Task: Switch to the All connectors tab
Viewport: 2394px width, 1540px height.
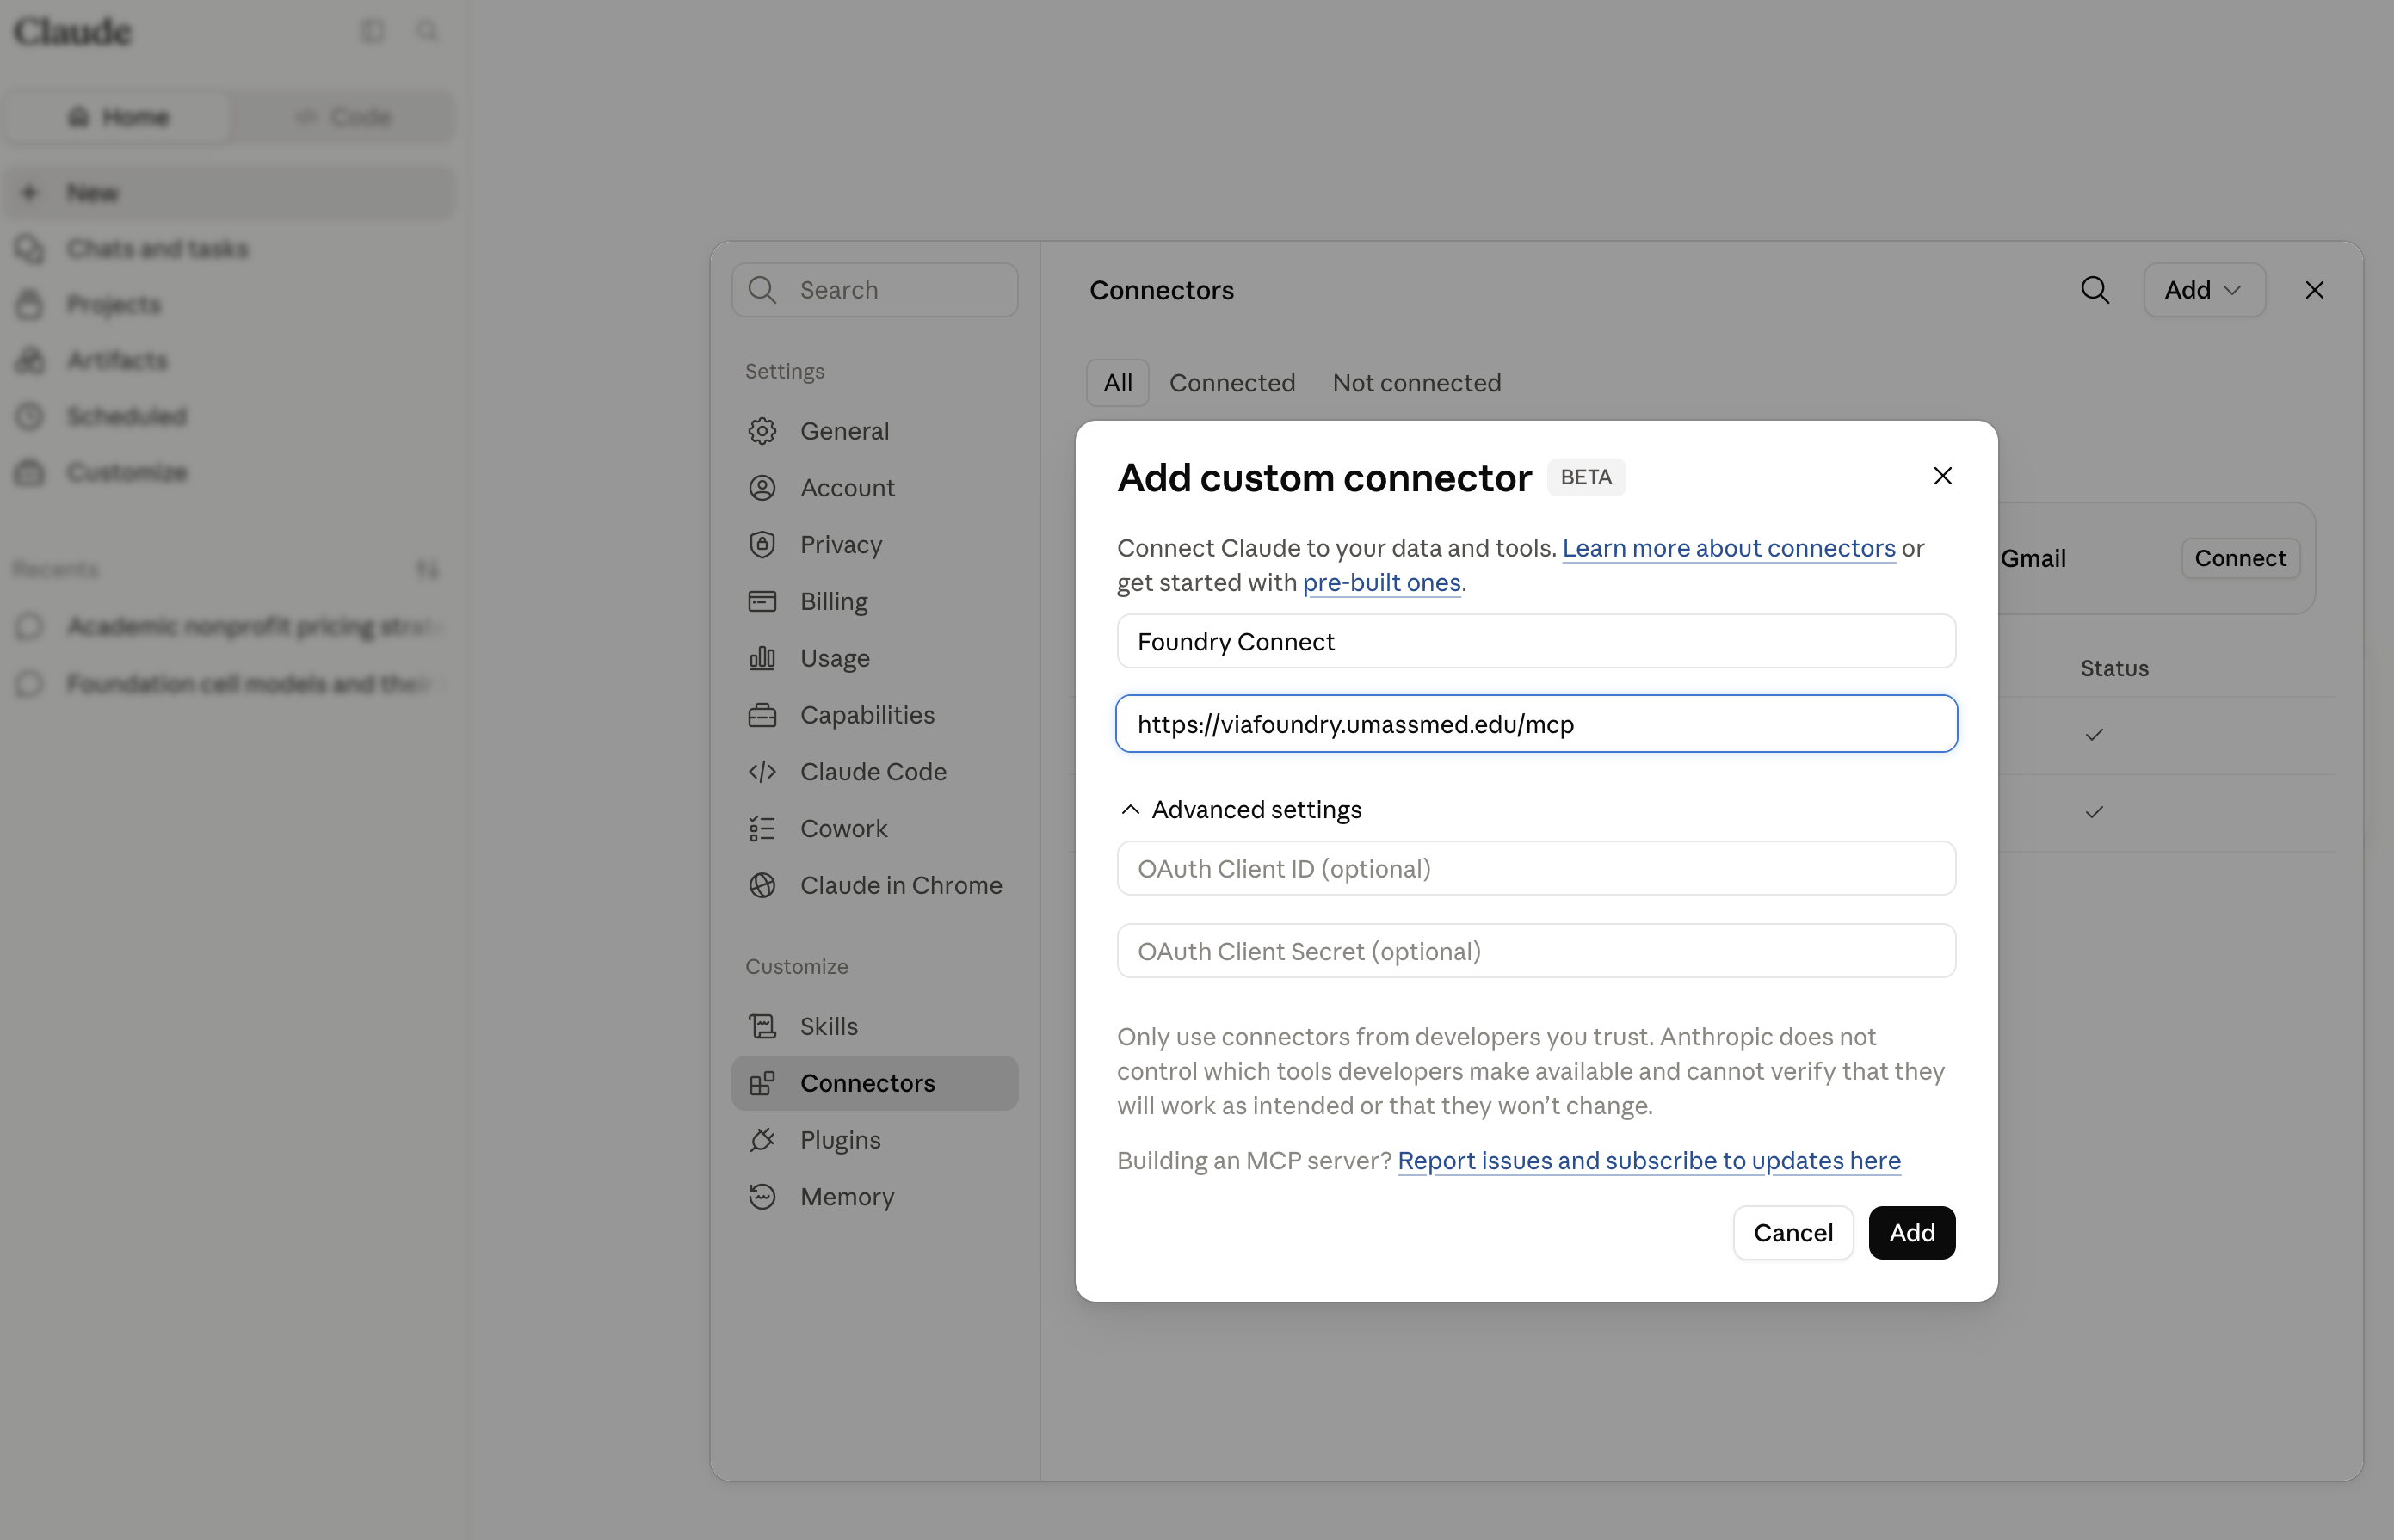Action: click(x=1117, y=383)
